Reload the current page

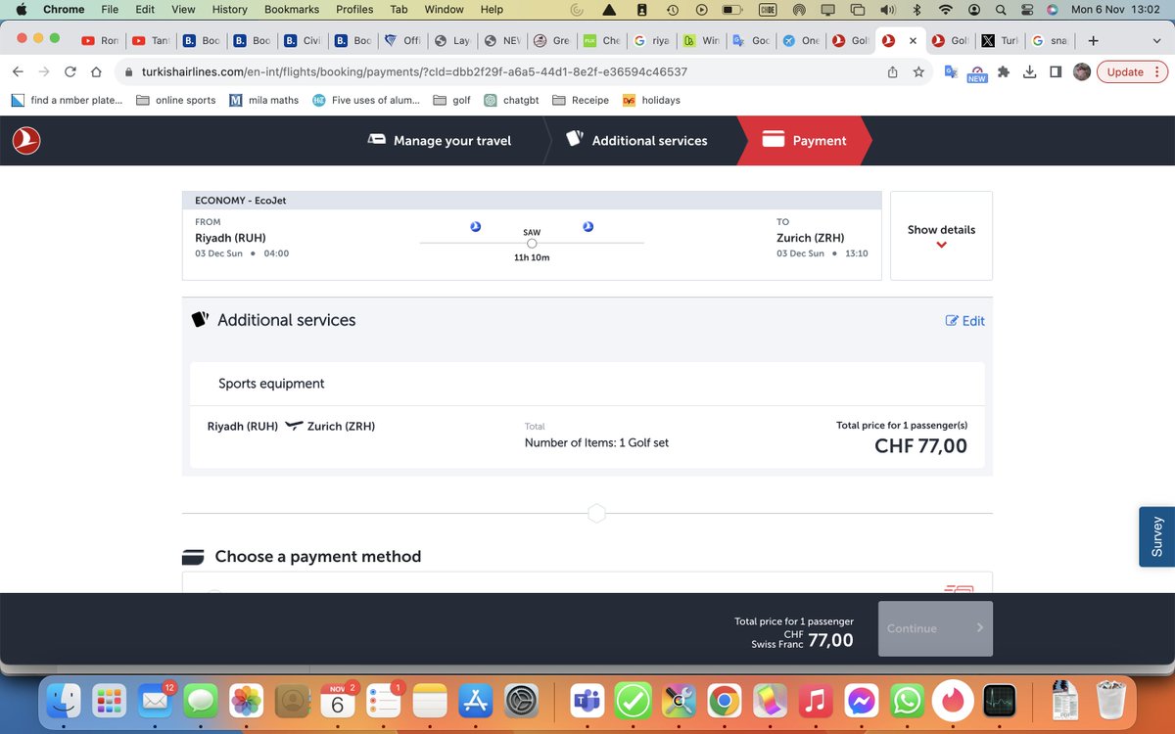click(x=70, y=72)
